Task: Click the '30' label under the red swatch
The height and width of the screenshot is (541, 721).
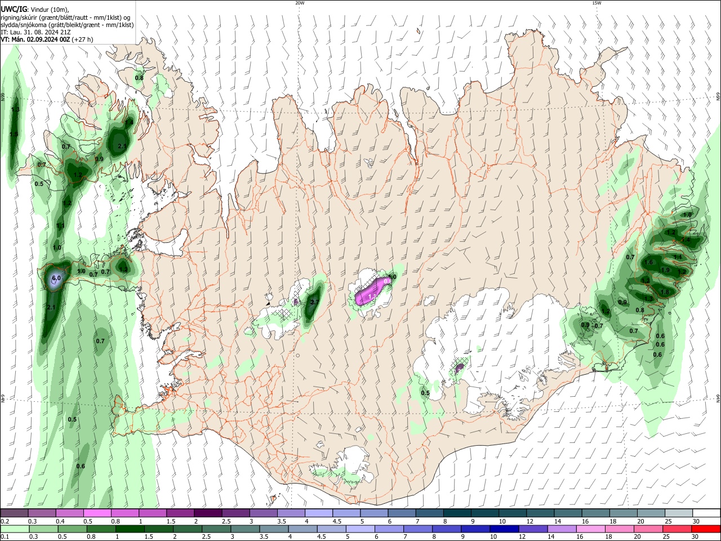Action: (696, 536)
